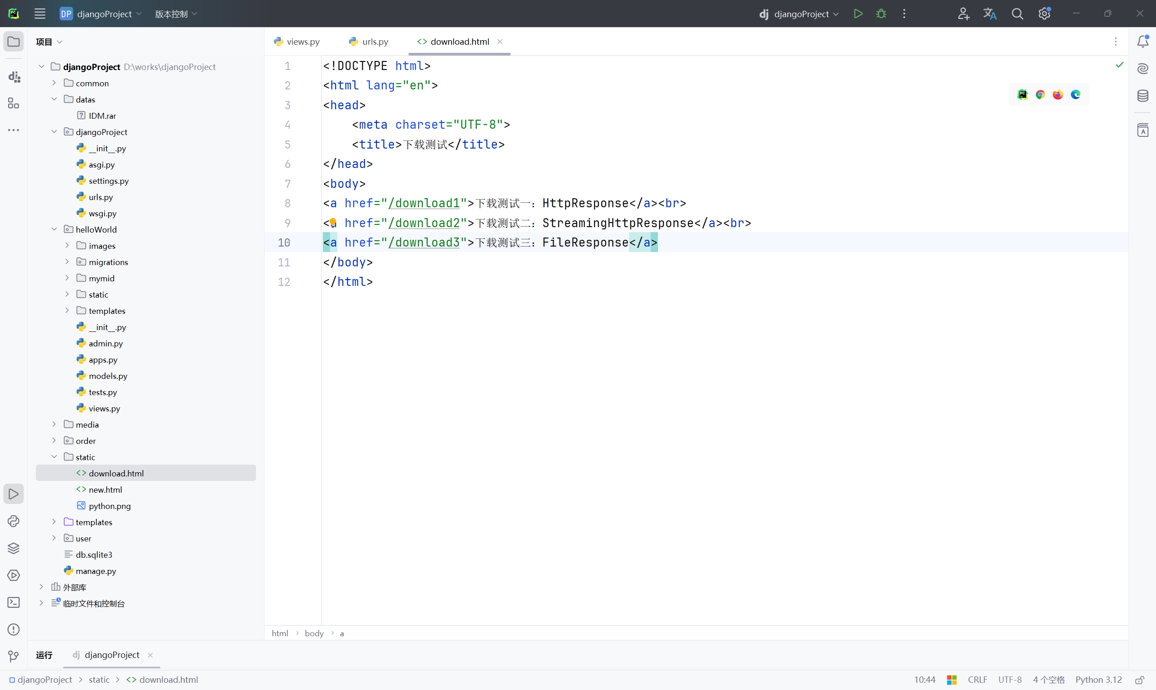This screenshot has width=1156, height=690.
Task: Open the Python Packages layers icon
Action: click(x=14, y=548)
